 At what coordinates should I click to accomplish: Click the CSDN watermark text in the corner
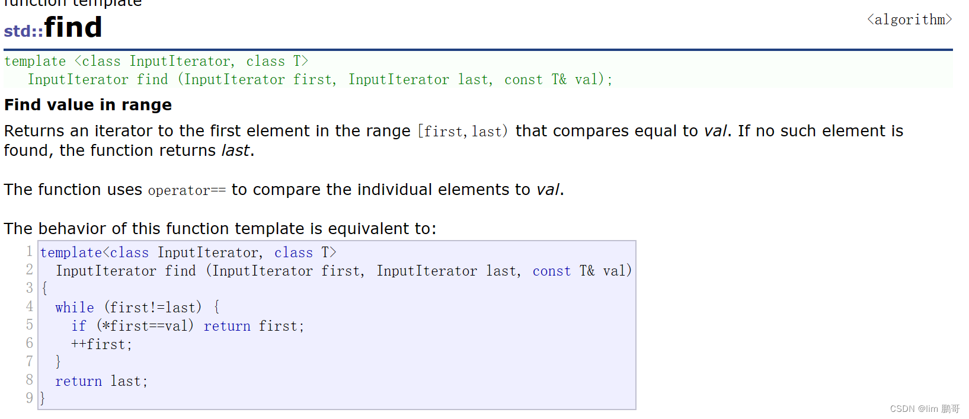(925, 409)
